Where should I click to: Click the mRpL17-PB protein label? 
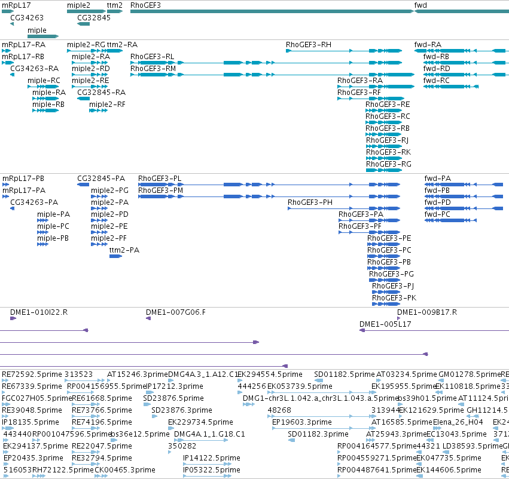point(23,179)
